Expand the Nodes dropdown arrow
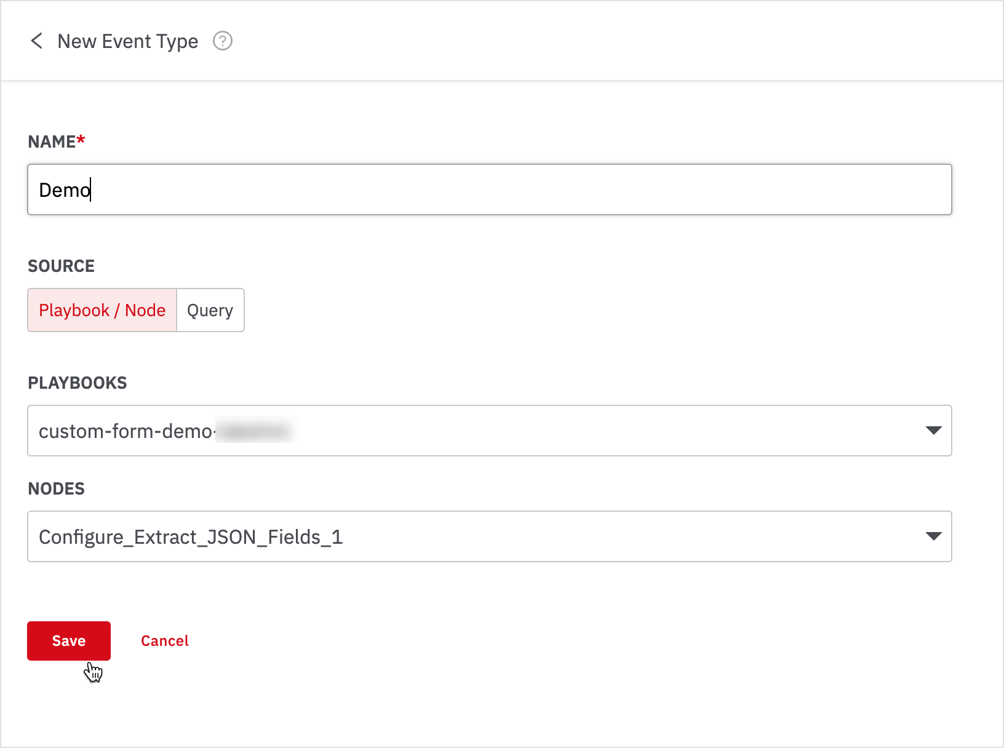Screen dimensions: 1004x748 tap(933, 536)
